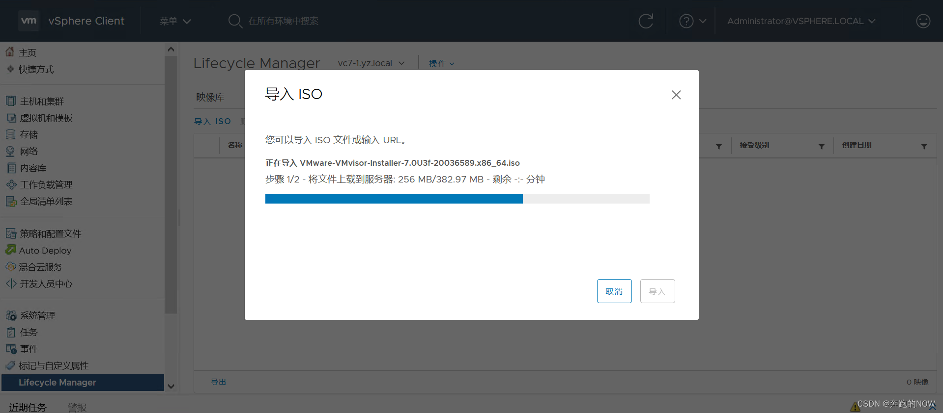Select Lifecycle Manager in the sidebar

pyautogui.click(x=83, y=383)
